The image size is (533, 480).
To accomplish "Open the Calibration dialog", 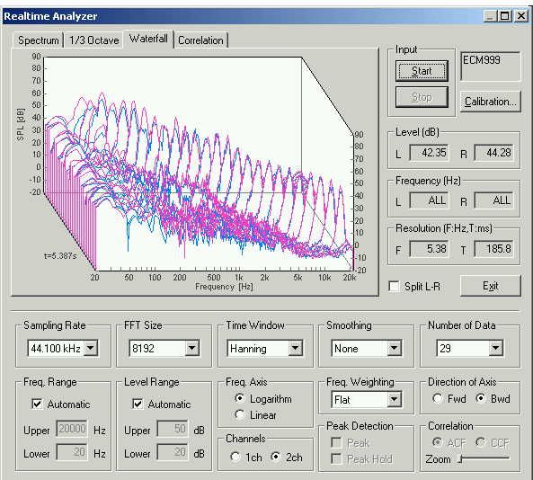I will (490, 102).
